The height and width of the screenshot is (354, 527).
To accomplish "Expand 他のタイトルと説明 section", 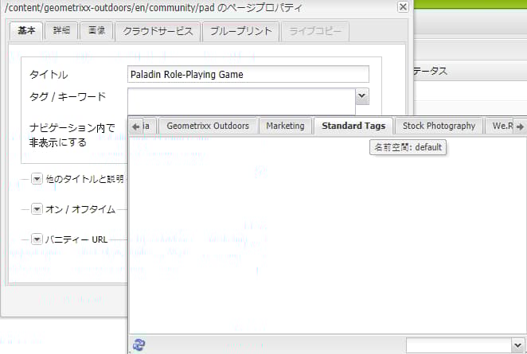I will [37, 179].
